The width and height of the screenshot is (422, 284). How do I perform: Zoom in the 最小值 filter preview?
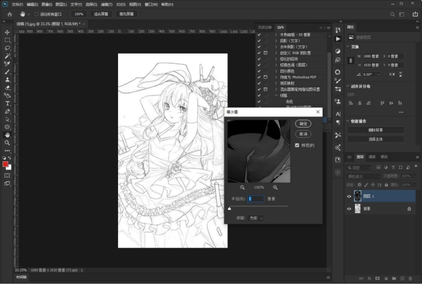[275, 187]
